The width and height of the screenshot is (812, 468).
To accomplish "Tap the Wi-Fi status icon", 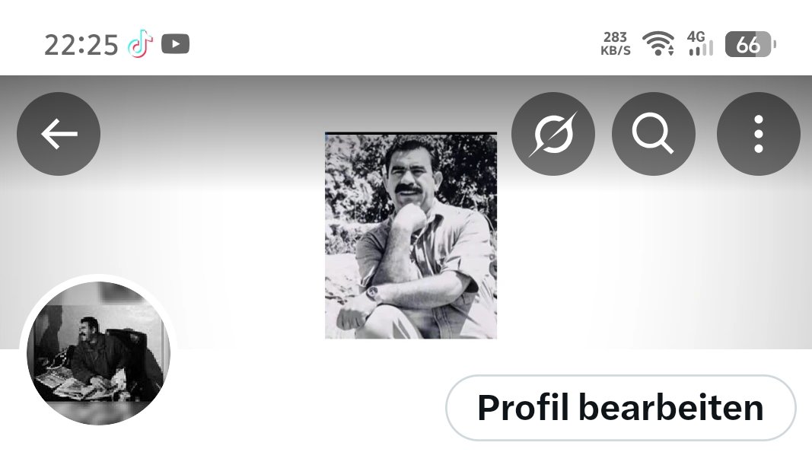I will click(x=658, y=43).
